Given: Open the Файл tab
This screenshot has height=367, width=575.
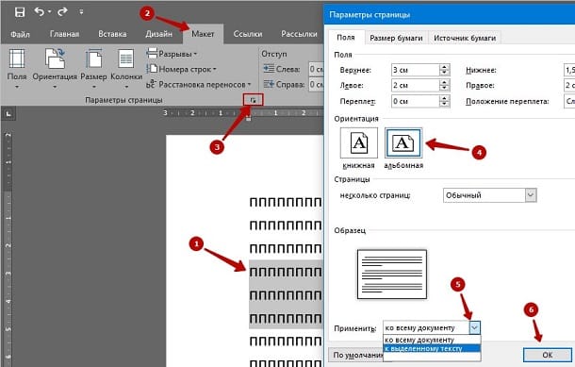Looking at the screenshot, I should 20,34.
